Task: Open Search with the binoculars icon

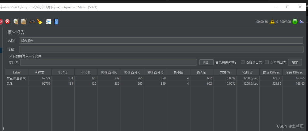Action: 32,22
